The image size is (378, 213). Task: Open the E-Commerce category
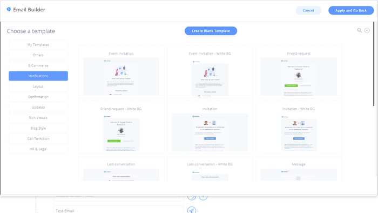tap(38, 65)
